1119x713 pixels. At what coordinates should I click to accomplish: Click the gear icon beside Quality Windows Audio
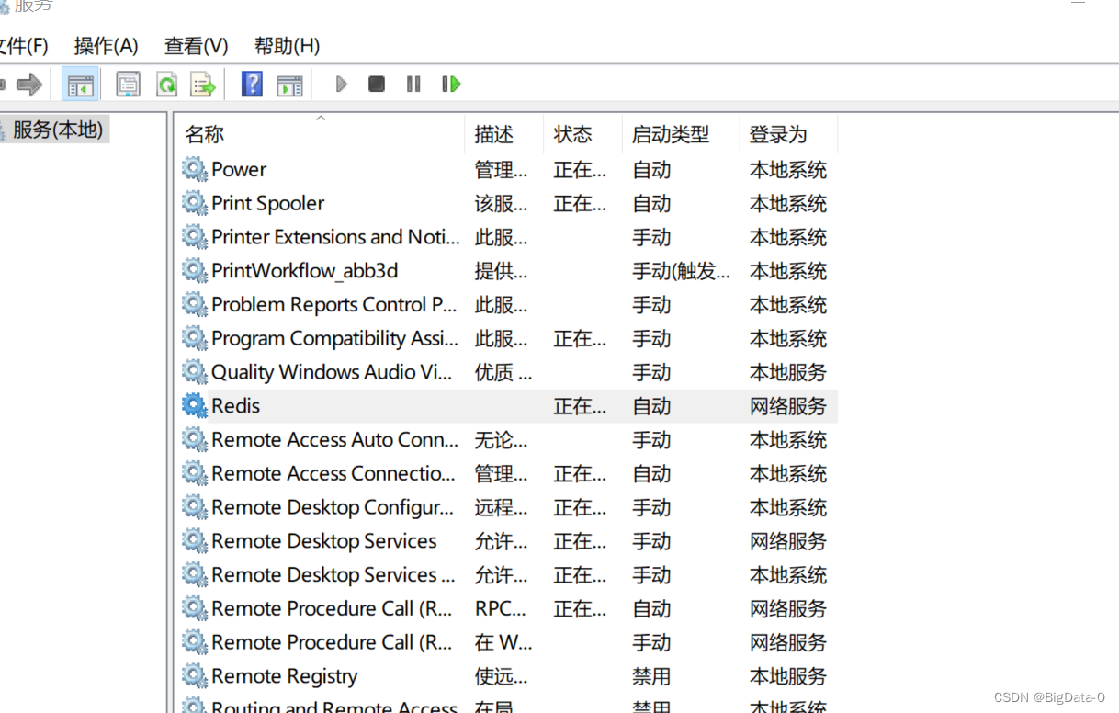(x=195, y=372)
